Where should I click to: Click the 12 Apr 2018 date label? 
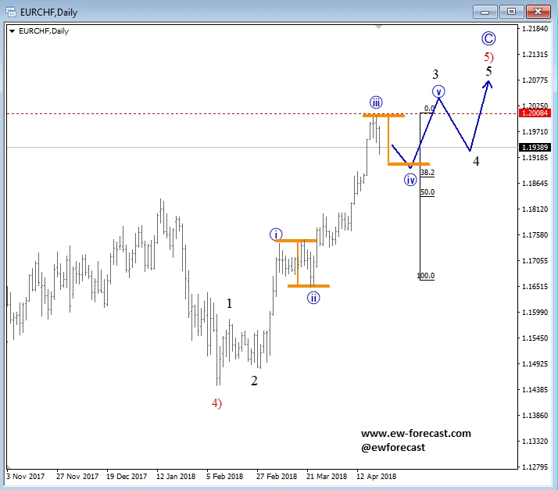click(x=377, y=477)
